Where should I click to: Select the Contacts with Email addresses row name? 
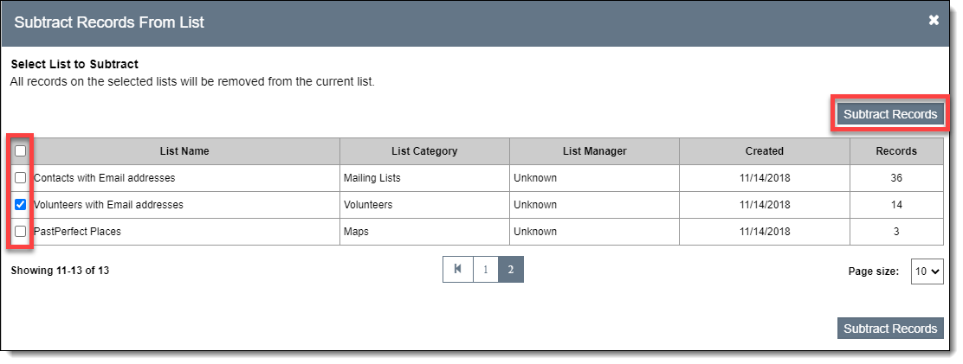pyautogui.click(x=104, y=178)
